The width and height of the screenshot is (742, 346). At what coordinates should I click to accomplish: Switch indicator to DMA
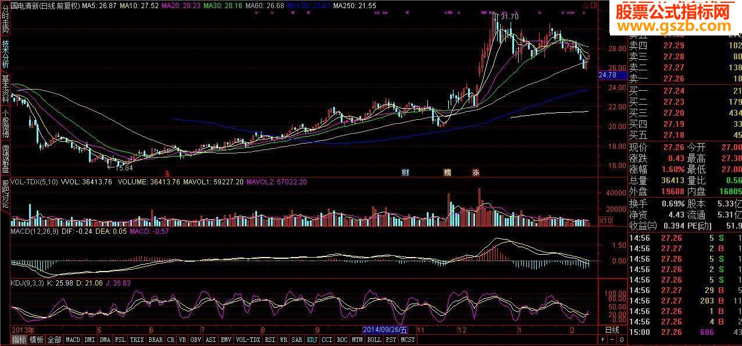[105, 340]
